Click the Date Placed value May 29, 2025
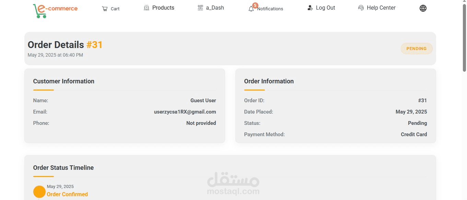Screen dimensions: 467x200 (x=411, y=112)
